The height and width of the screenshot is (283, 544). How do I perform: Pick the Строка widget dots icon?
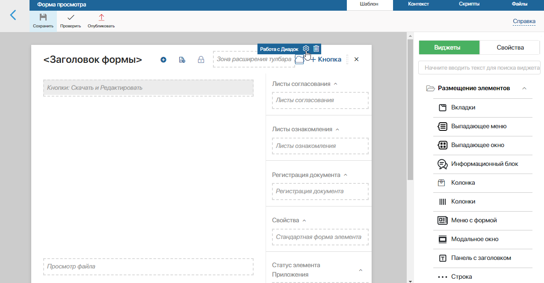point(443,277)
